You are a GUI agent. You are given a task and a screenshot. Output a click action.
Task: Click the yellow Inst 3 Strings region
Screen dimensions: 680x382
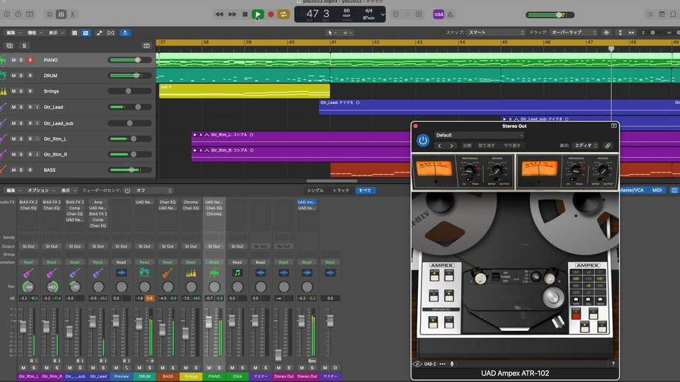244,91
